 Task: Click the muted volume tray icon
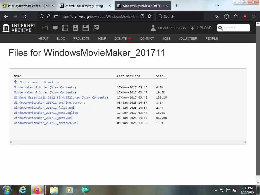point(234,190)
